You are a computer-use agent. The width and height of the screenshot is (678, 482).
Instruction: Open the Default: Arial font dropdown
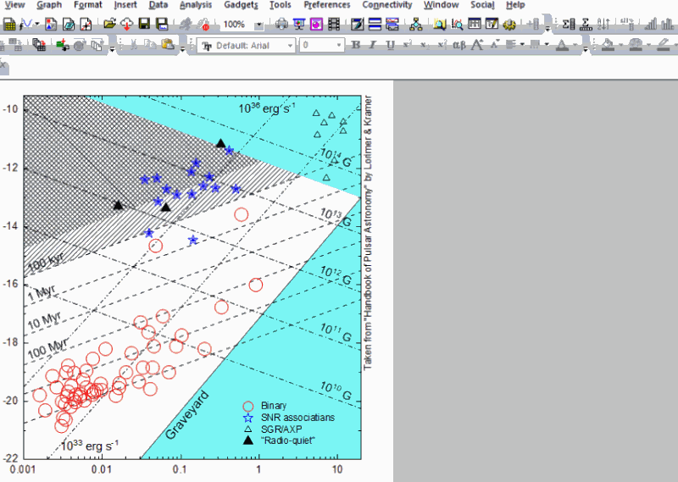tap(290, 44)
